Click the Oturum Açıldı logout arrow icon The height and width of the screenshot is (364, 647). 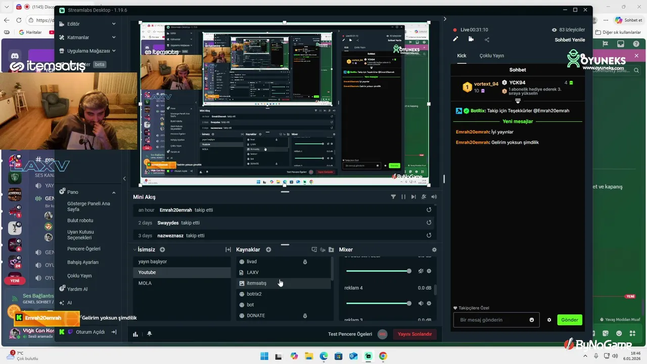pos(114,332)
